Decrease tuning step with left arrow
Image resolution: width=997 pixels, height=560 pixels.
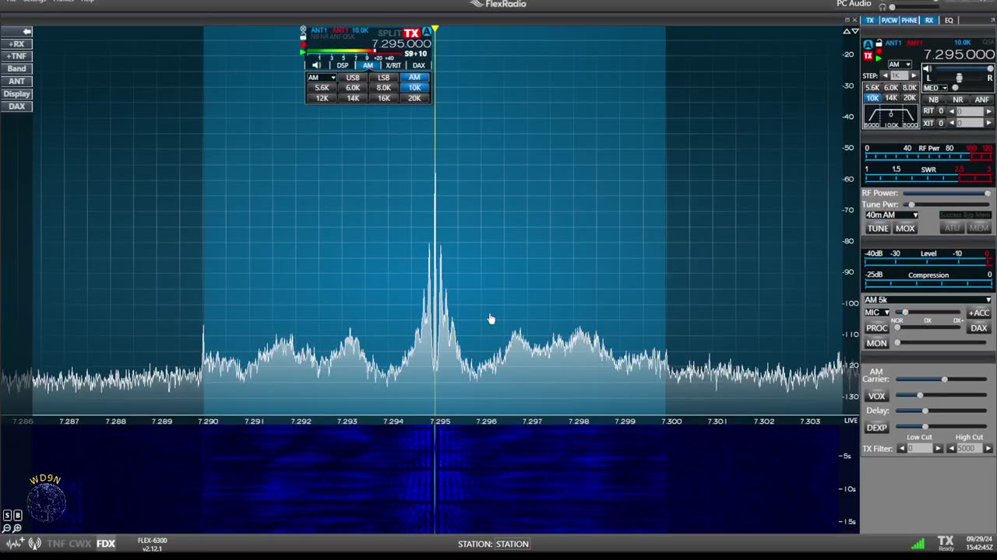coord(884,75)
